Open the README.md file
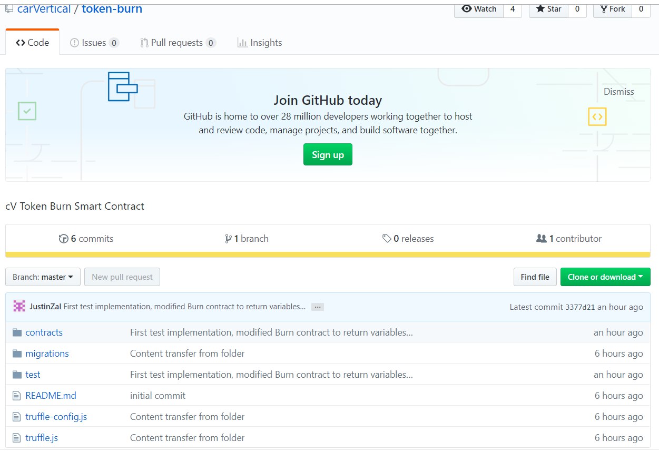 click(51, 396)
